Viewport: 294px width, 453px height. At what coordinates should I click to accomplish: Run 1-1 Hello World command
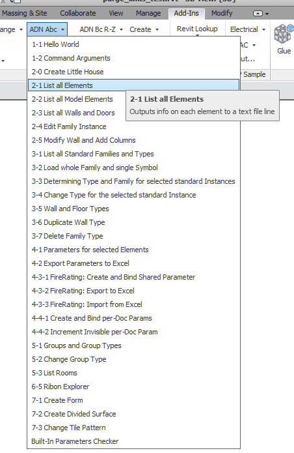(x=134, y=44)
